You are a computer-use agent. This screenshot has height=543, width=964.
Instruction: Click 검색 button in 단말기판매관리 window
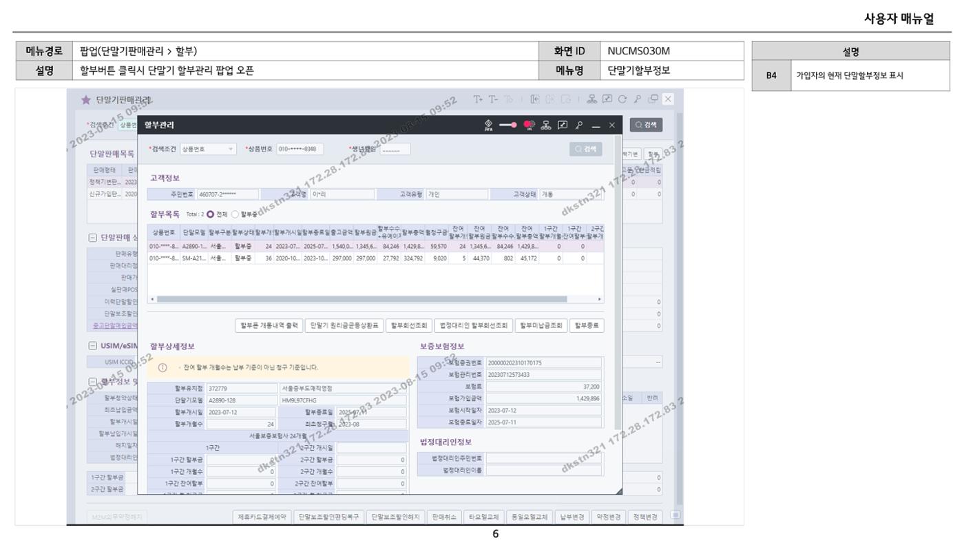click(x=647, y=125)
